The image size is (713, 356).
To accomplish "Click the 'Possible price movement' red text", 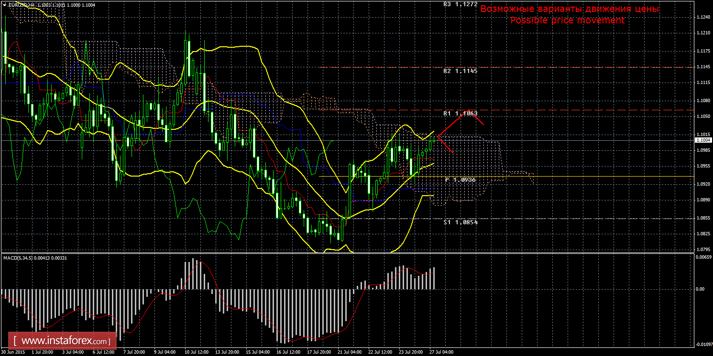I will click(x=567, y=20).
